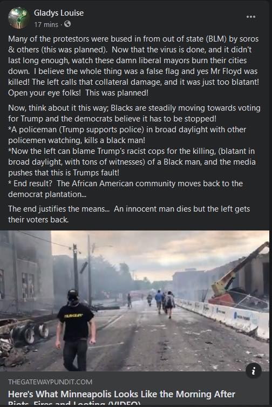Click burned truck wheels in preview photo
Image resolution: width=272 pixels, height=407 pixels.
click(29, 334)
